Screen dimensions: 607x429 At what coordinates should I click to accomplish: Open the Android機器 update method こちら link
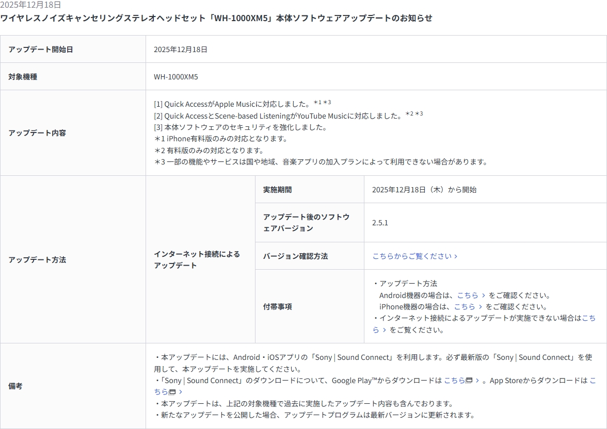point(467,295)
